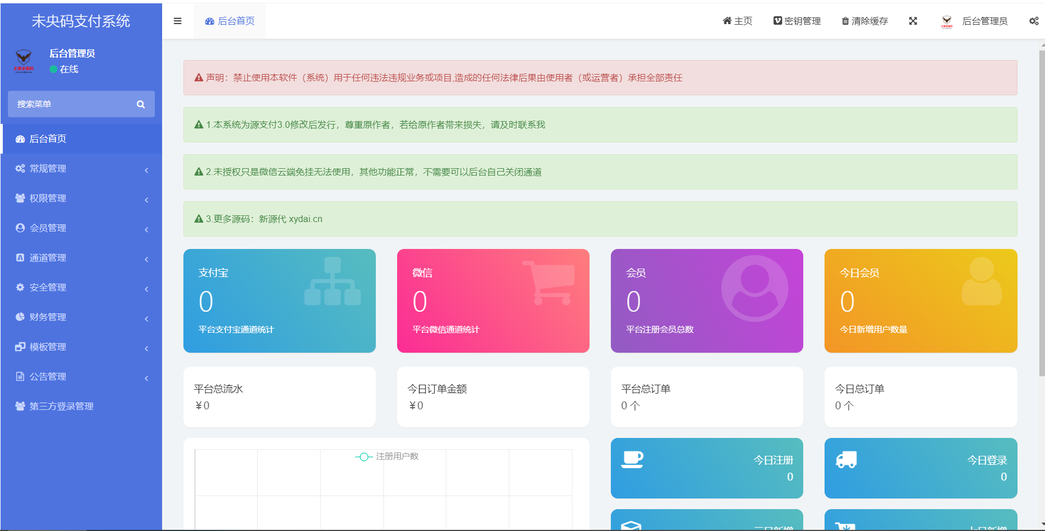Expand 财务管理 in the left navigation

click(47, 317)
